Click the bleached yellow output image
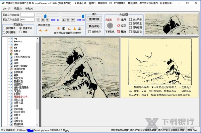This screenshot has width=201, height=133. pyautogui.click(x=159, y=68)
